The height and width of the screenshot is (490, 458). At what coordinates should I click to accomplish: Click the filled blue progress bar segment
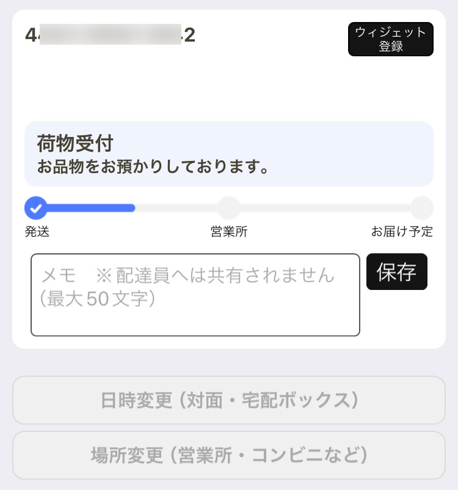tap(91, 208)
